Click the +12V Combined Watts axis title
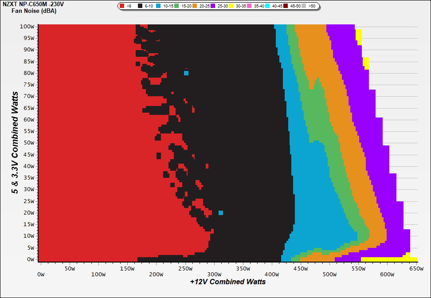This screenshot has height=298, width=431. (227, 282)
